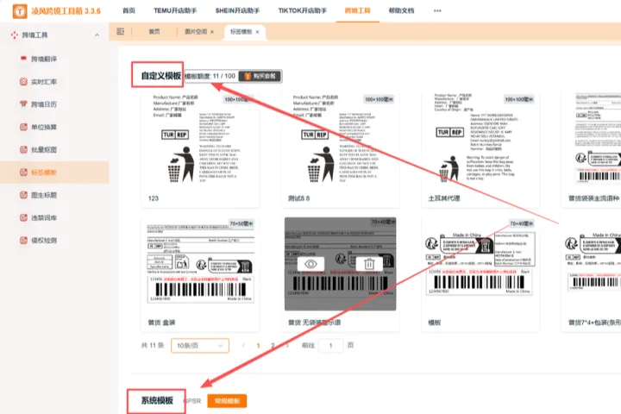Open the 10条/页 page size dropdown
This screenshot has height=414, width=621.
click(200, 346)
